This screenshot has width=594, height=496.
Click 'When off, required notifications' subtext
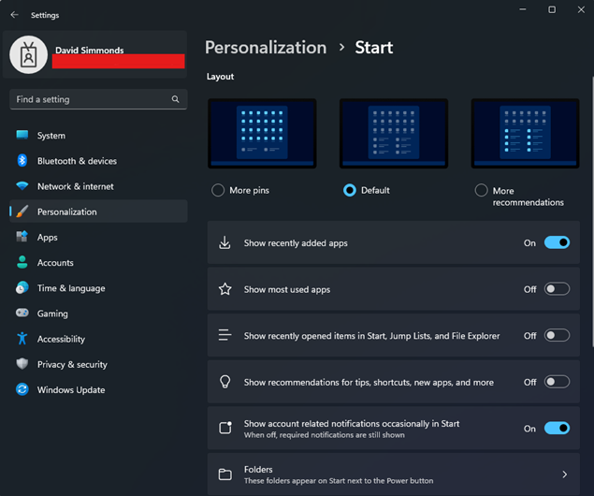(325, 434)
